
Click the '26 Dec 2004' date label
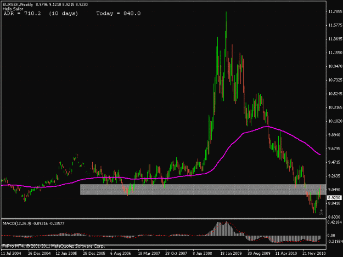(x=40, y=254)
